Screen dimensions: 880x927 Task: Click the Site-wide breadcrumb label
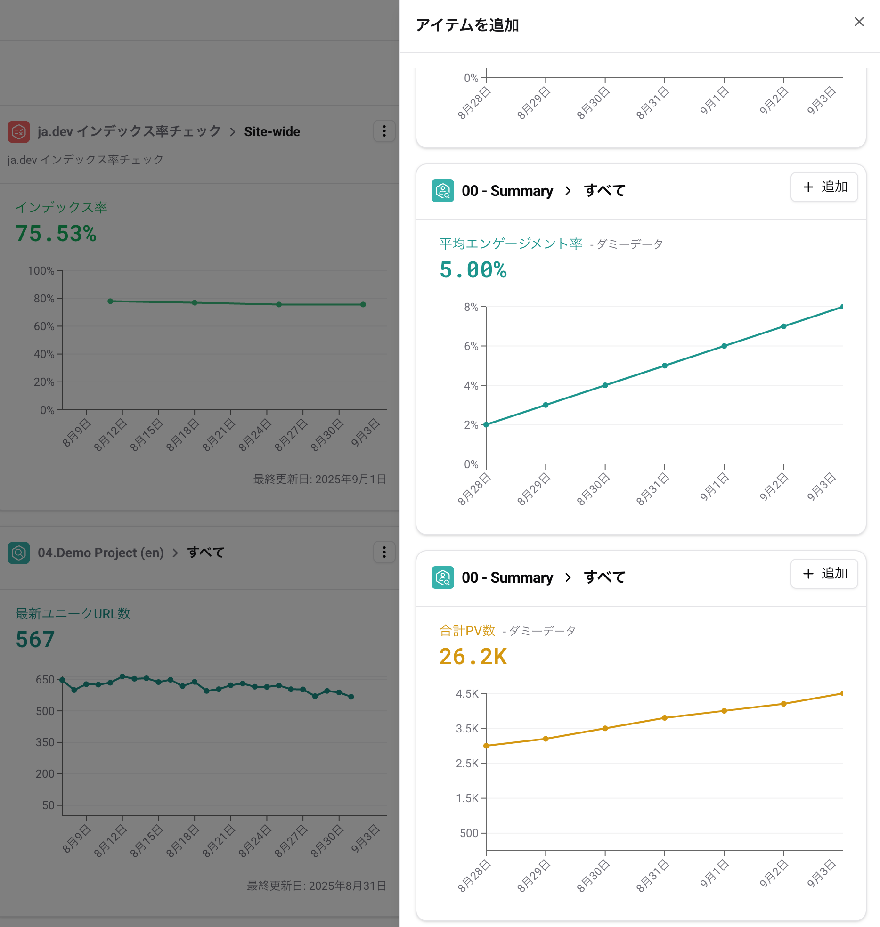[272, 132]
